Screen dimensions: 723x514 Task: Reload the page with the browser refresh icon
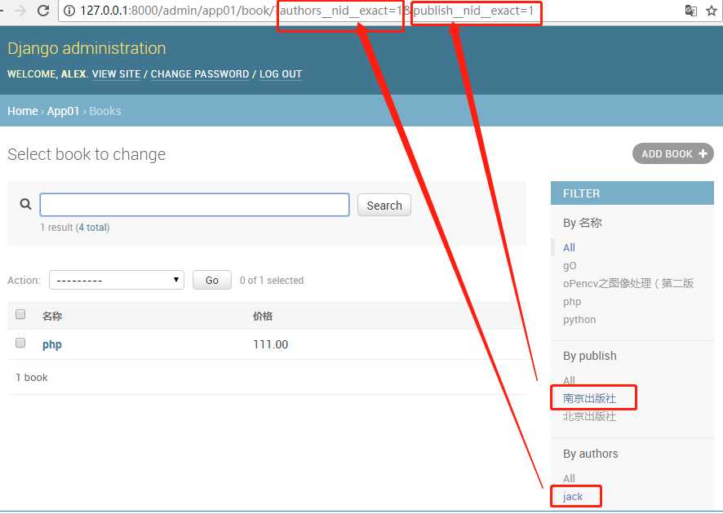(x=43, y=11)
